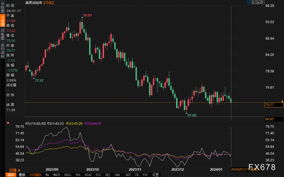Click the 2.04% amplitude value
This screenshot has width=284, height=177.
click(11, 80)
